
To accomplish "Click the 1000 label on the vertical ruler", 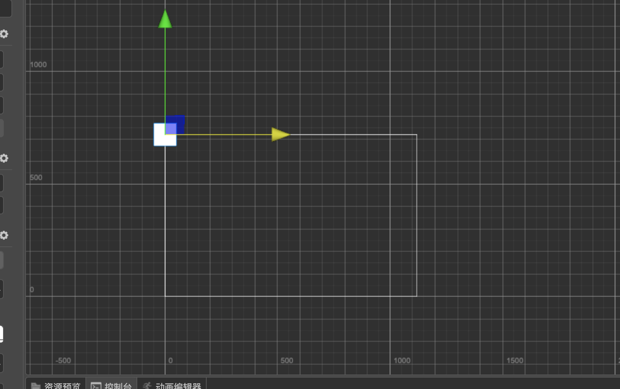I will [38, 65].
